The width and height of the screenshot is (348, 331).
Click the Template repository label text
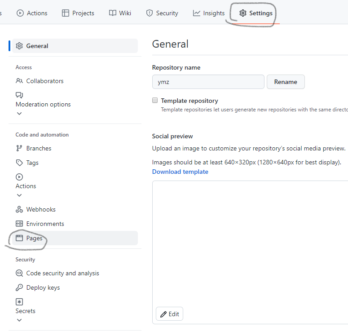click(x=189, y=101)
